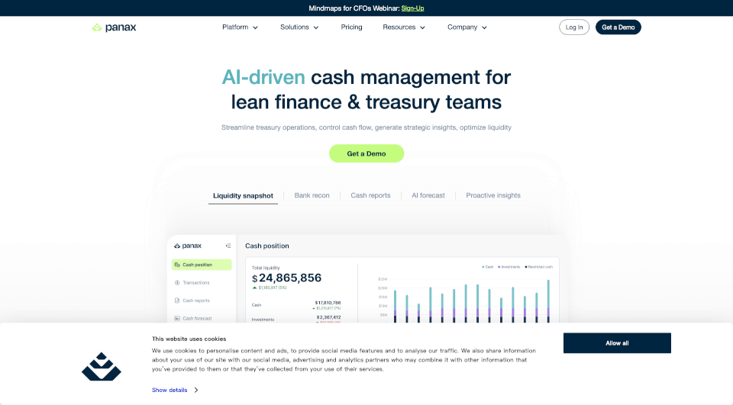Click the Log In button
733x405 pixels.
pyautogui.click(x=574, y=27)
